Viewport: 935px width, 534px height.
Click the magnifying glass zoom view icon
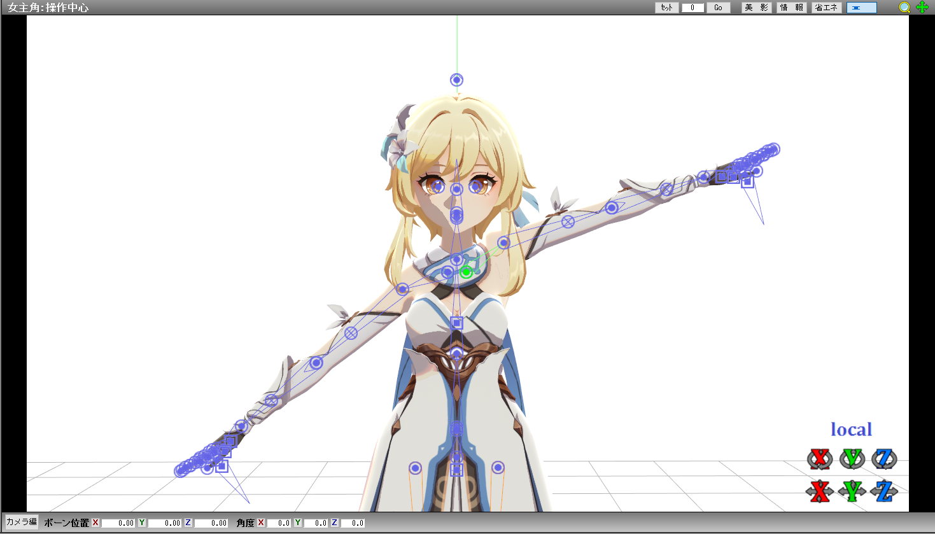(904, 8)
